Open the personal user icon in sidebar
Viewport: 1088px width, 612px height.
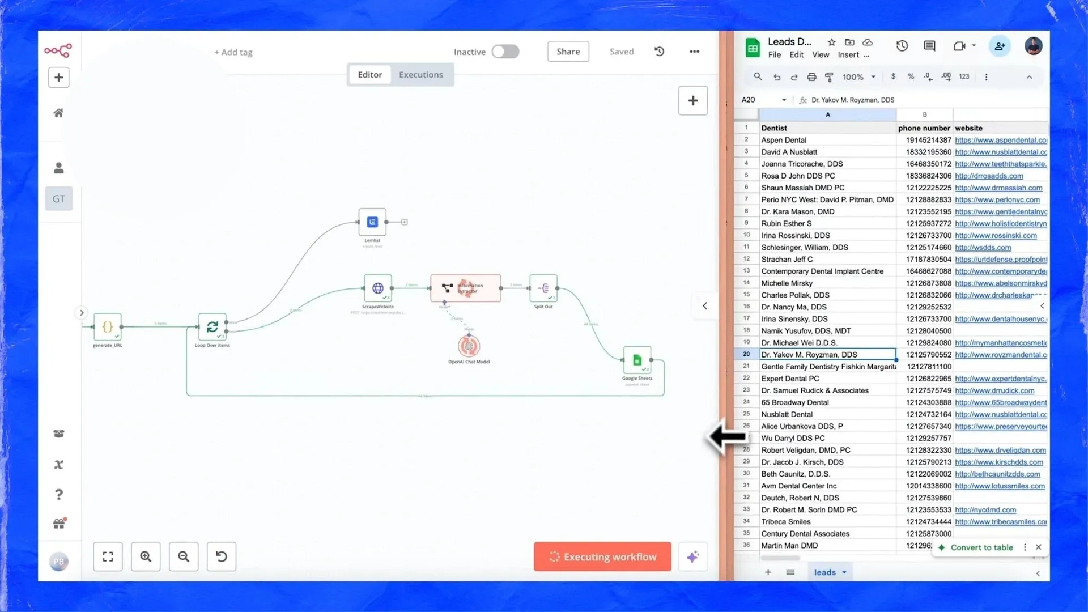pos(58,168)
